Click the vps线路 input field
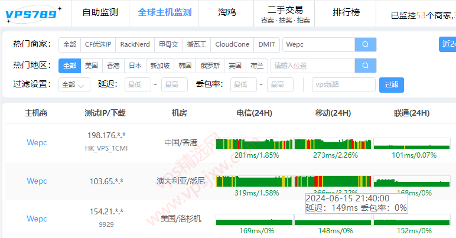Screen dimensions: 456x238 point(344,84)
